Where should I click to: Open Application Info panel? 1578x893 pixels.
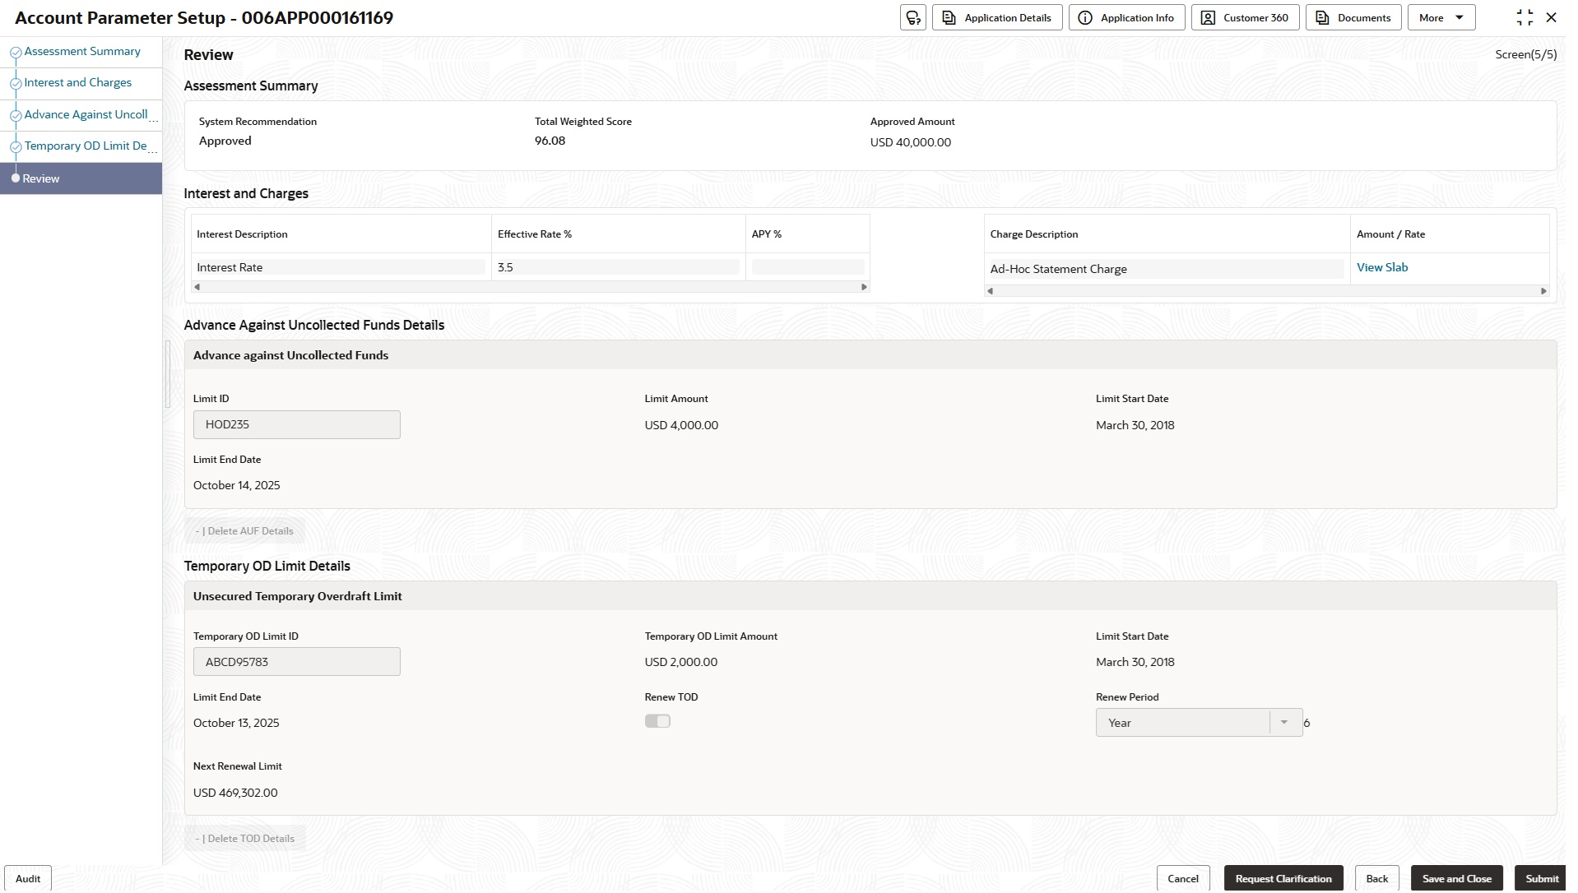tap(1126, 17)
